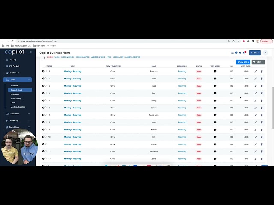
Task: Check the checkbox for order 2
Action: (x=45, y=78)
